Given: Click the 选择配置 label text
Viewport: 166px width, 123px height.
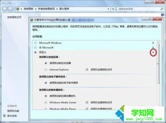Looking at the screenshot, I should coord(38,37).
